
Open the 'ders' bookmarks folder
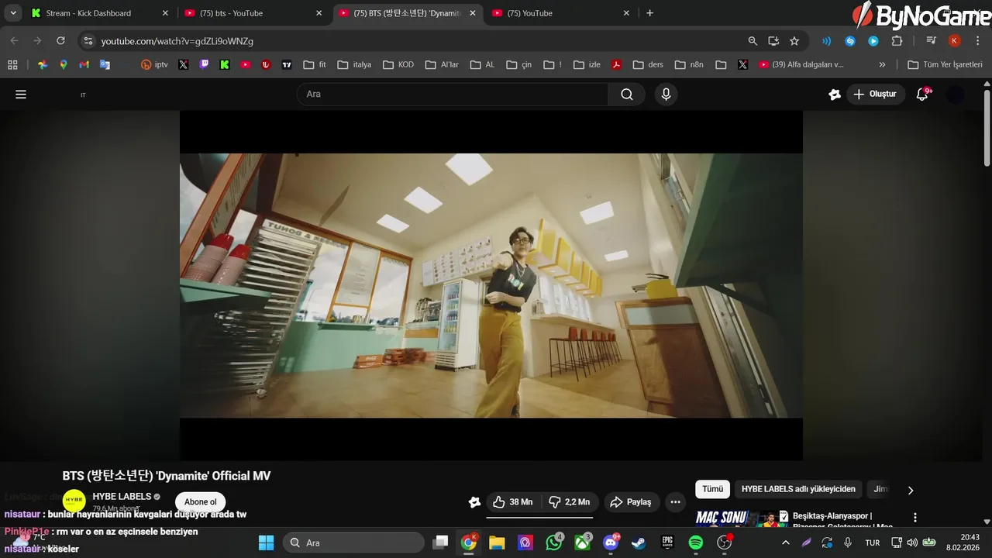(x=649, y=65)
